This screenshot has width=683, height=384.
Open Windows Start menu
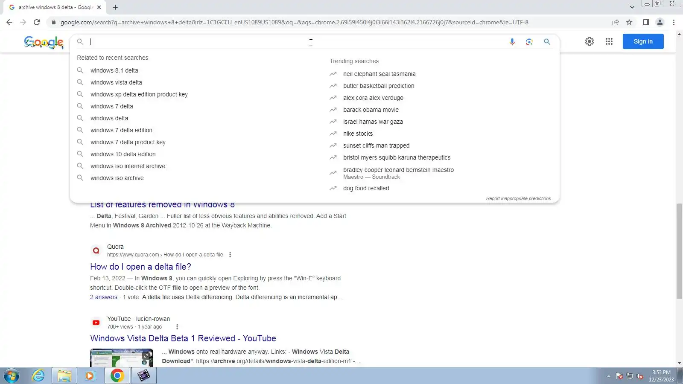point(12,376)
